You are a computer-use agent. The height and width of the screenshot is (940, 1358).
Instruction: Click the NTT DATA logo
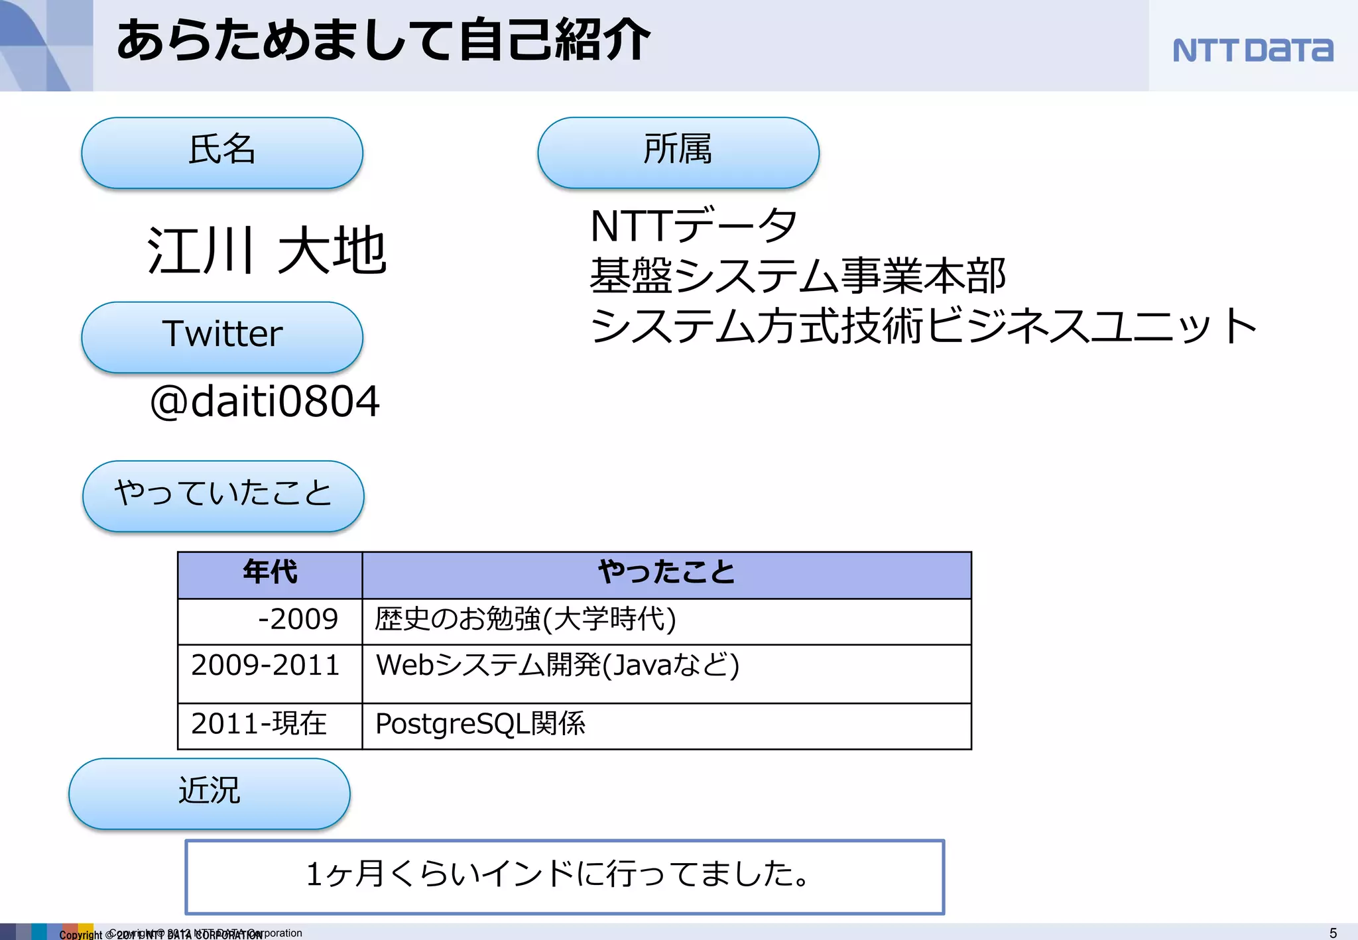point(1253,50)
